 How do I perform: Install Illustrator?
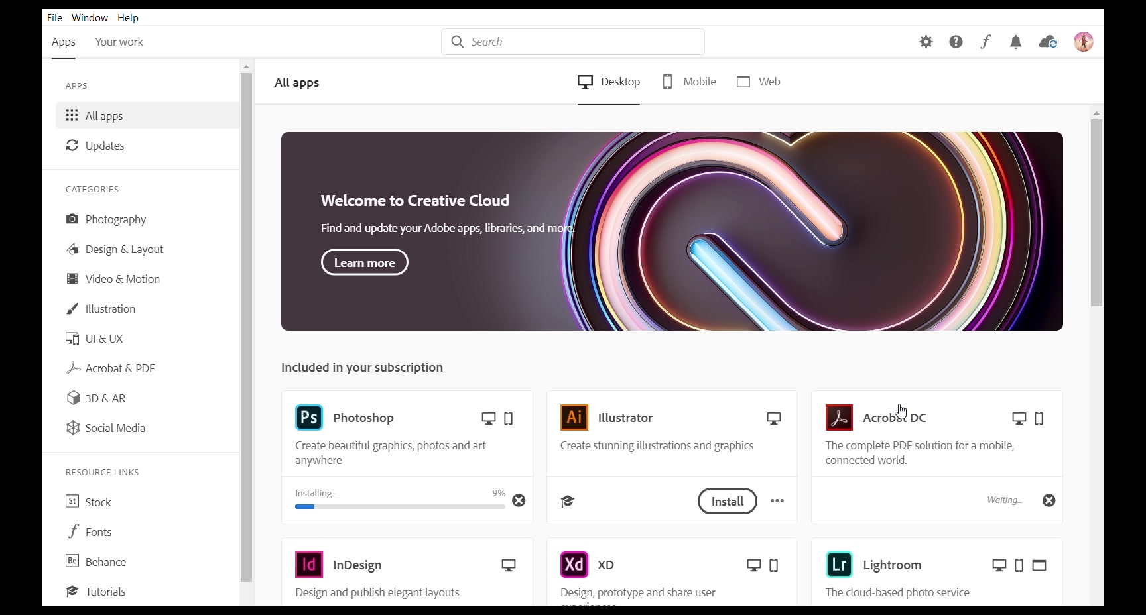click(x=728, y=501)
